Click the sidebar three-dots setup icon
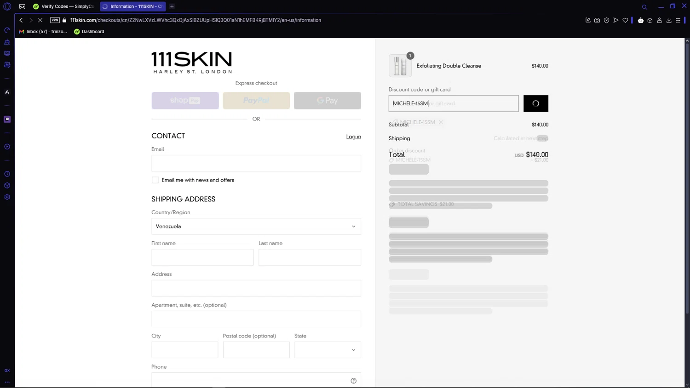 coord(7,382)
